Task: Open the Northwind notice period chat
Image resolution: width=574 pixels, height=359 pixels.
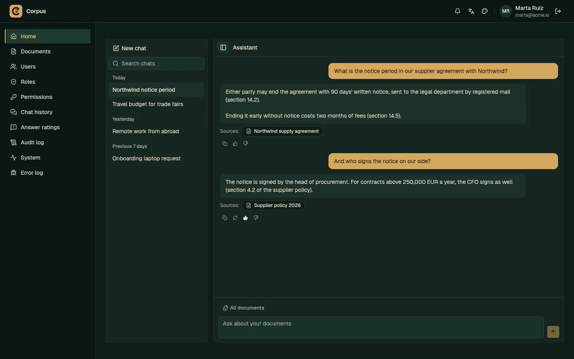Action: (x=156, y=90)
